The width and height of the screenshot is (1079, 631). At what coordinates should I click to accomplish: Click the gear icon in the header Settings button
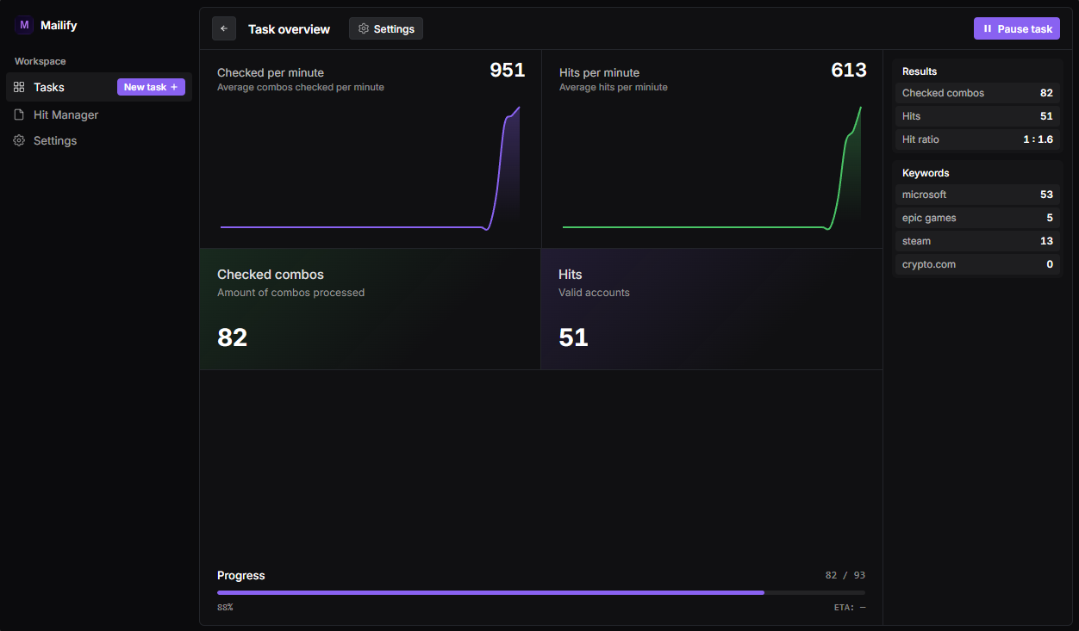pyautogui.click(x=364, y=28)
